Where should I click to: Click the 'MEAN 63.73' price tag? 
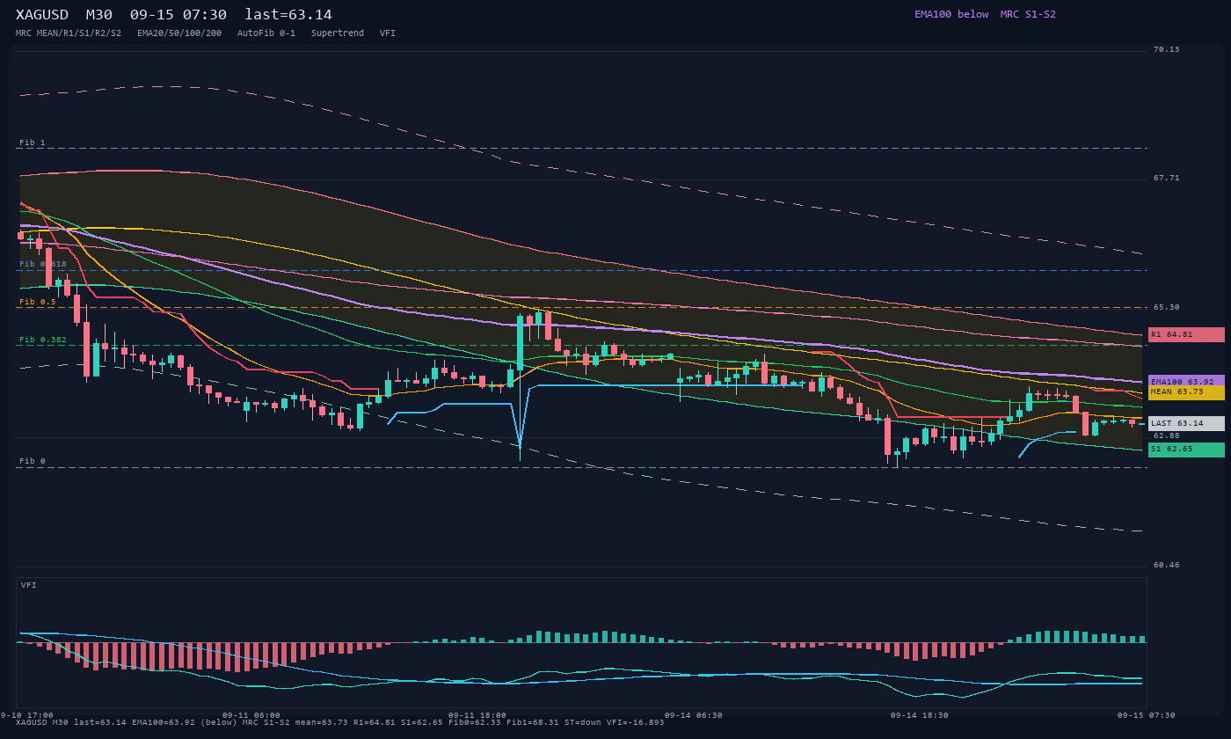1186,392
